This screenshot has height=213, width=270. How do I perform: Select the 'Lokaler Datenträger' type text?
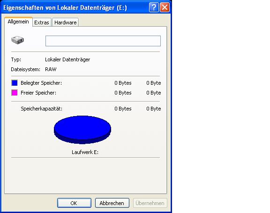tap(67, 59)
